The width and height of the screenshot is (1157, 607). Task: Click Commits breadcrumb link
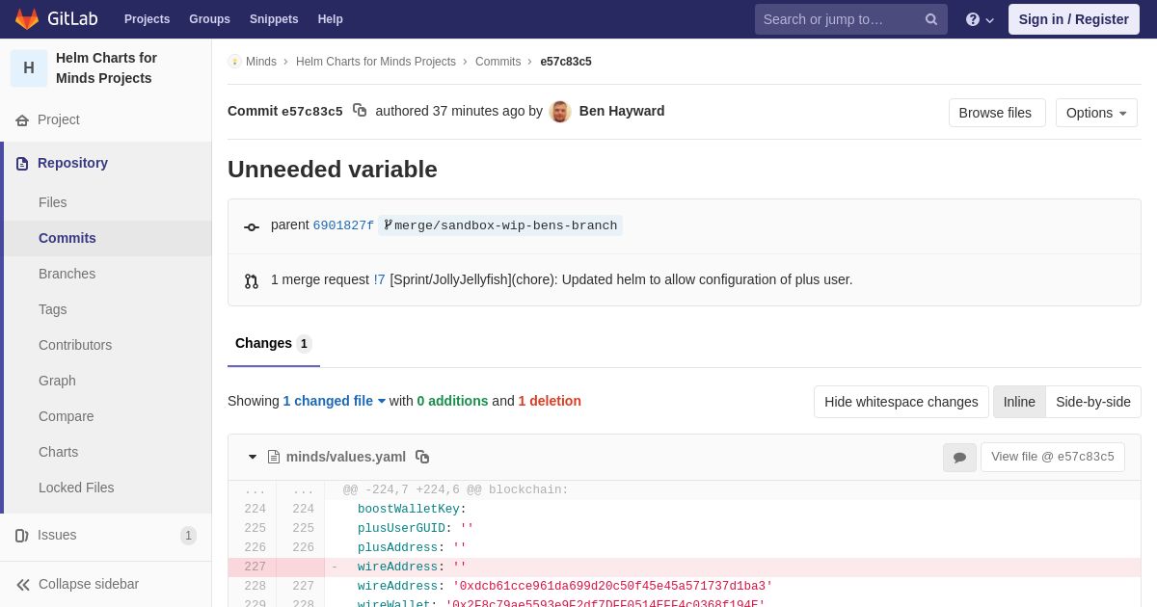coord(498,62)
